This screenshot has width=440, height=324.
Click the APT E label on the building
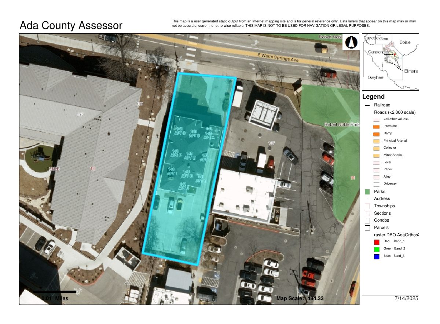tap(190, 158)
